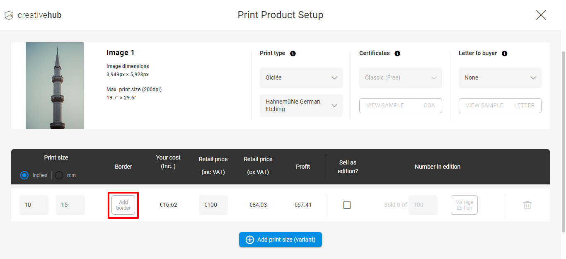
Task: Click Add print size (variant)
Action: pyautogui.click(x=281, y=240)
